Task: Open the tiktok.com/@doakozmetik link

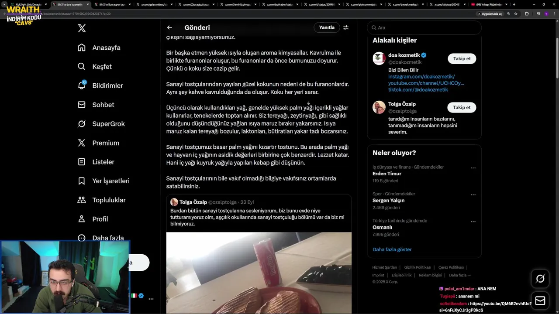Action: tap(418, 90)
